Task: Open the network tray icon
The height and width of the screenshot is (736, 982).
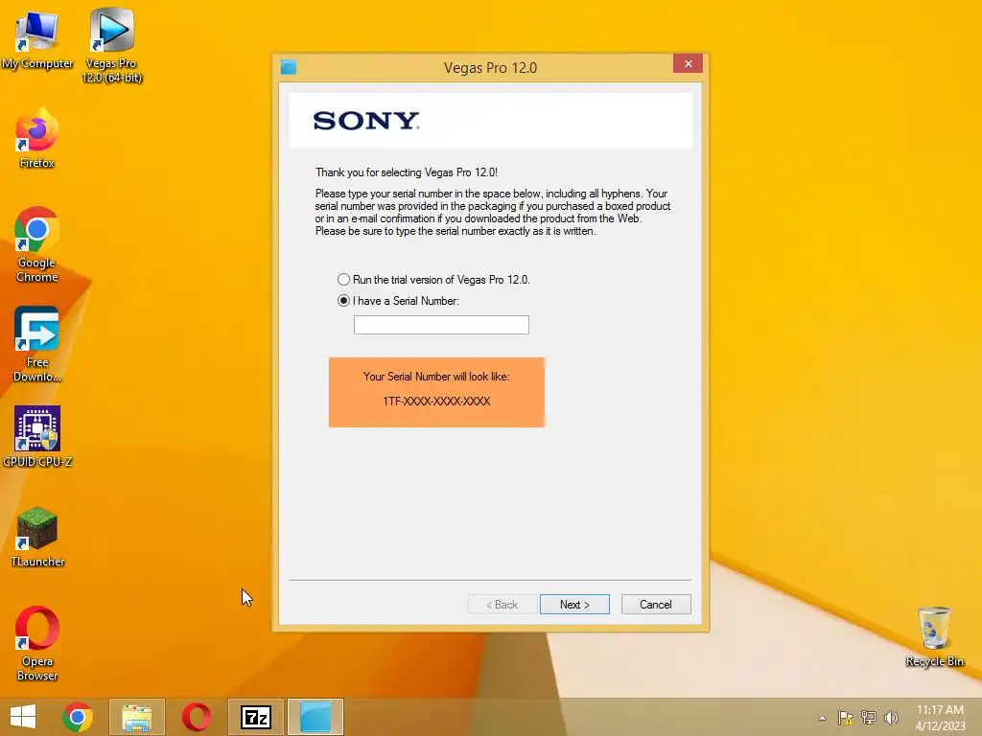Action: tap(869, 718)
